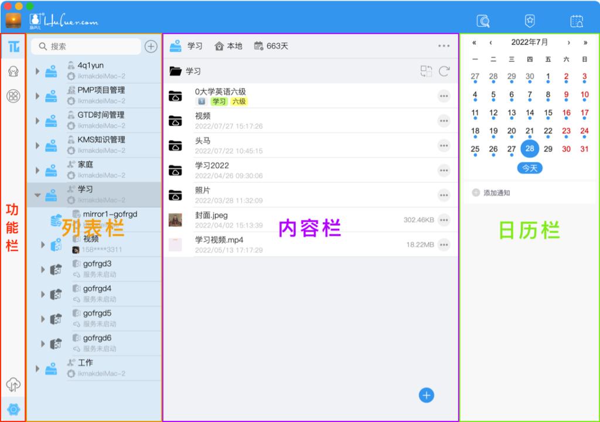Click the refresh icon in the content toolbar
This screenshot has width=600, height=422.
click(445, 71)
